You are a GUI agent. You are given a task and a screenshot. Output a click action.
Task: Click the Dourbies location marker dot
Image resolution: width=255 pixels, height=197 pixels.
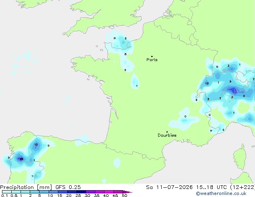click(167, 132)
